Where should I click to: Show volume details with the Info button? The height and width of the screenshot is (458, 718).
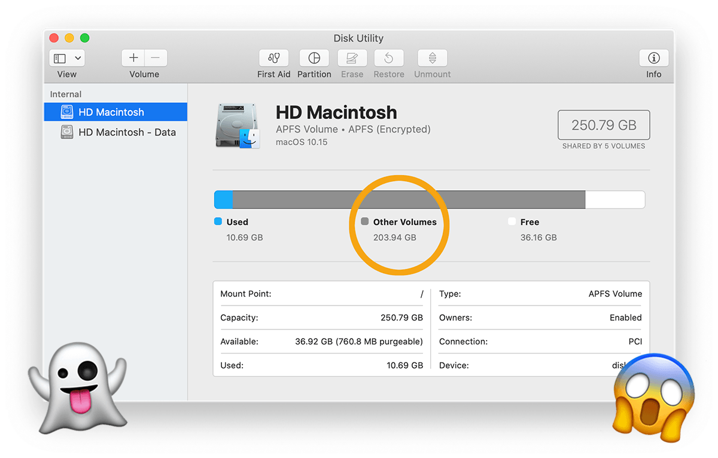[654, 58]
